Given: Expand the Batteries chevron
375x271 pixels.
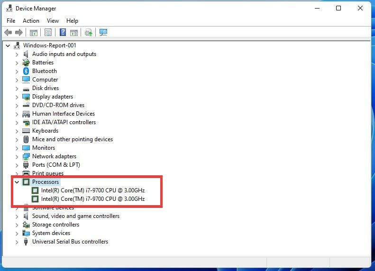Looking at the screenshot, I should tap(17, 63).
